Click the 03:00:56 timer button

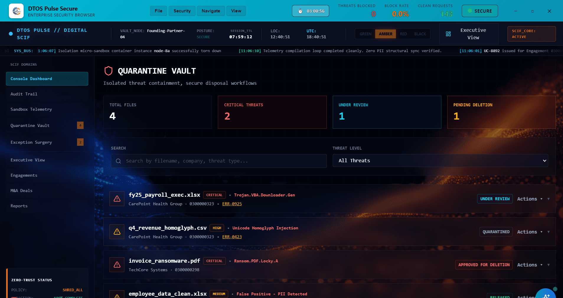click(311, 11)
